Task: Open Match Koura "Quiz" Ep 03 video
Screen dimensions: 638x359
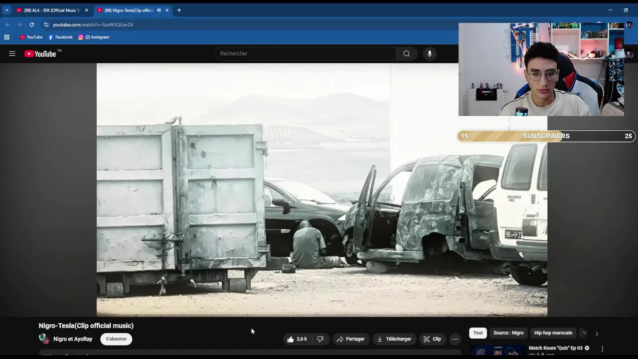Action: 559,348
